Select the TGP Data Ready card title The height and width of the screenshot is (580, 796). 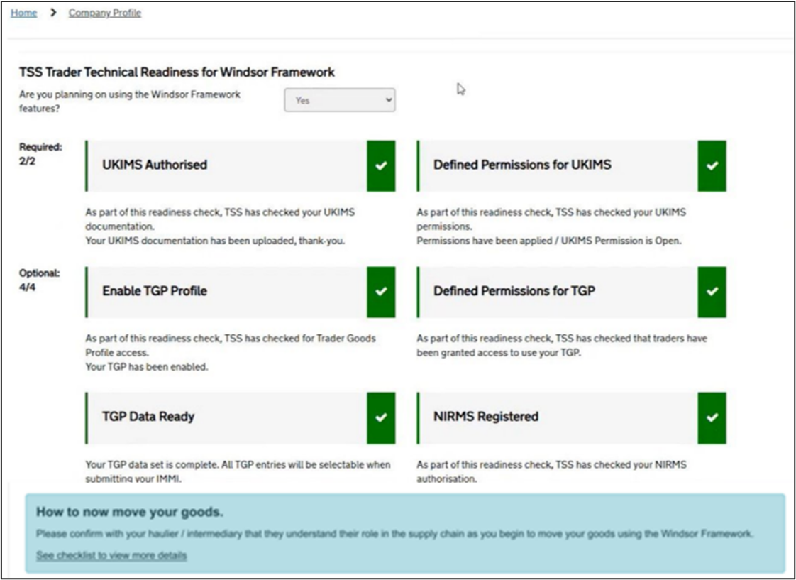coord(148,417)
